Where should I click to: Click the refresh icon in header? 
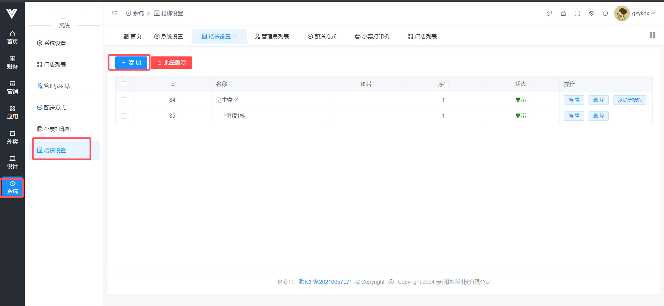pos(605,13)
